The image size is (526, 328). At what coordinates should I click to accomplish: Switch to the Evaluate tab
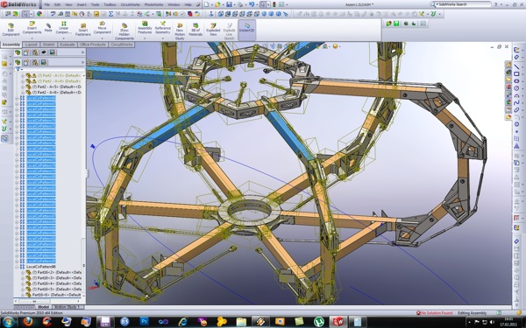(x=68, y=45)
